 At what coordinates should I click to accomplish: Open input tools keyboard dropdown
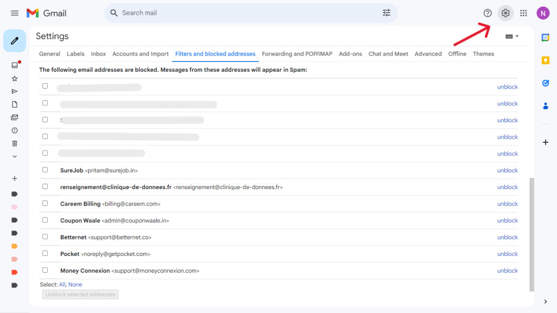tap(512, 36)
